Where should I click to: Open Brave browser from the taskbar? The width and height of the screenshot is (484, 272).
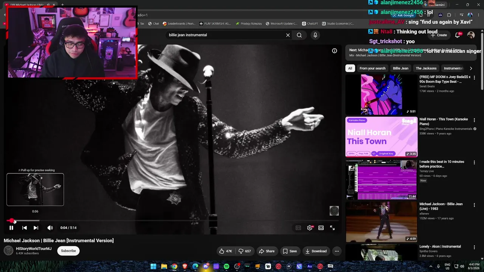pos(185,266)
